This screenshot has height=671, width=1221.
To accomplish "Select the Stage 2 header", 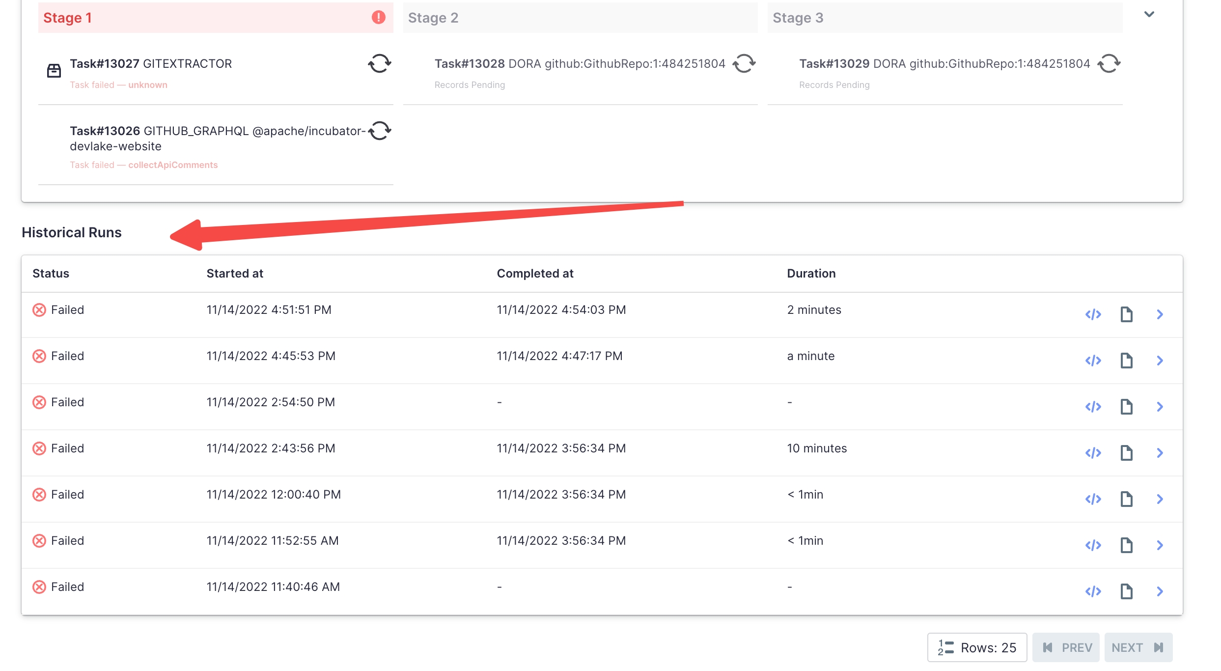I will click(x=580, y=18).
